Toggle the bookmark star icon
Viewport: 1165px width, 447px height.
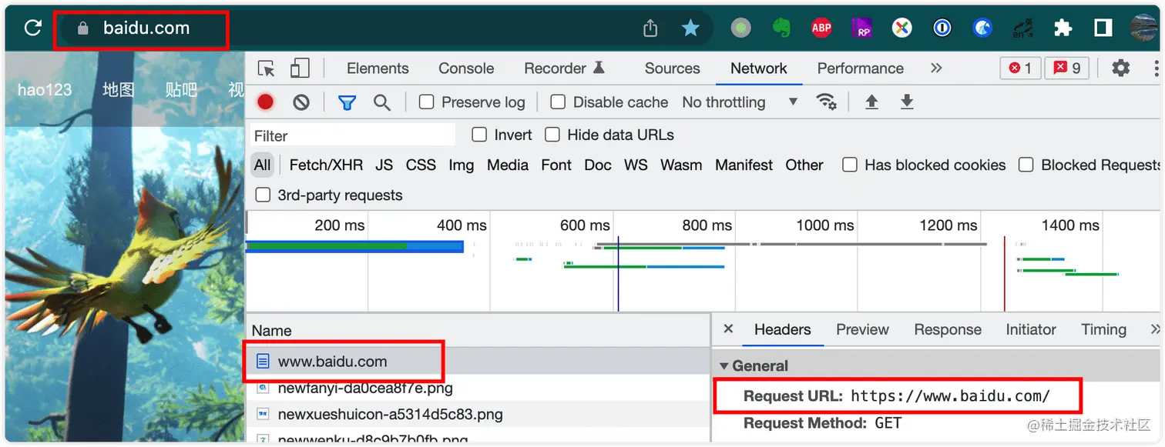(690, 28)
